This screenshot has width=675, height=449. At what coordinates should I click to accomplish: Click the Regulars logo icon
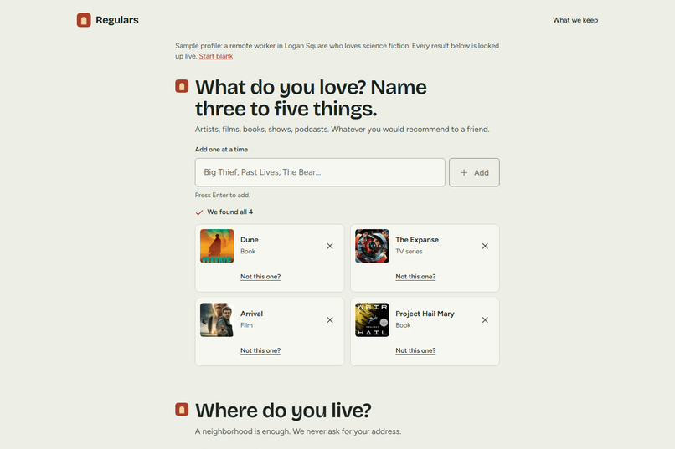coord(84,20)
